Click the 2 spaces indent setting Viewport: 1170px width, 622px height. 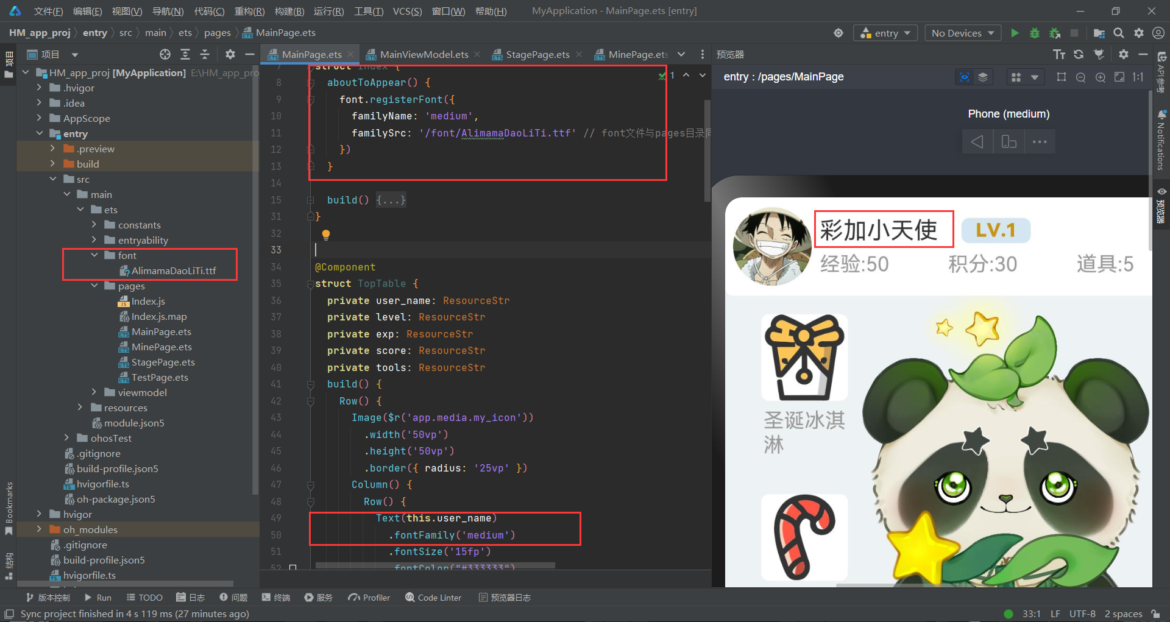tap(1123, 613)
